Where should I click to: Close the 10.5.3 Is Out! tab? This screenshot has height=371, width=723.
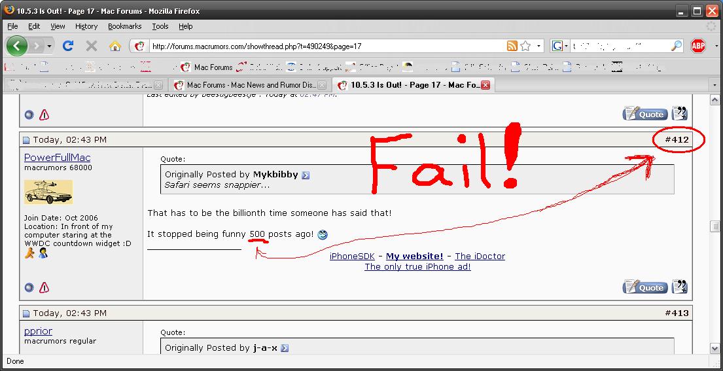pos(485,85)
